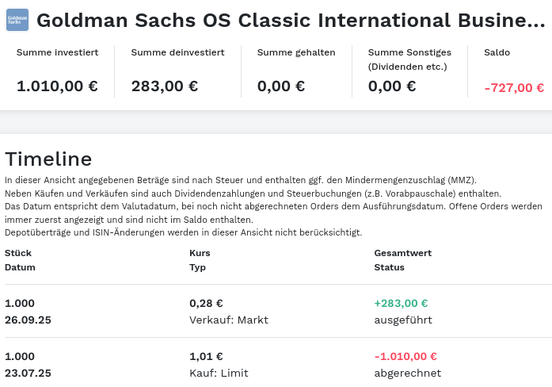Click the Verkauf: Markt order type
The width and height of the screenshot is (552, 387).
tap(229, 320)
